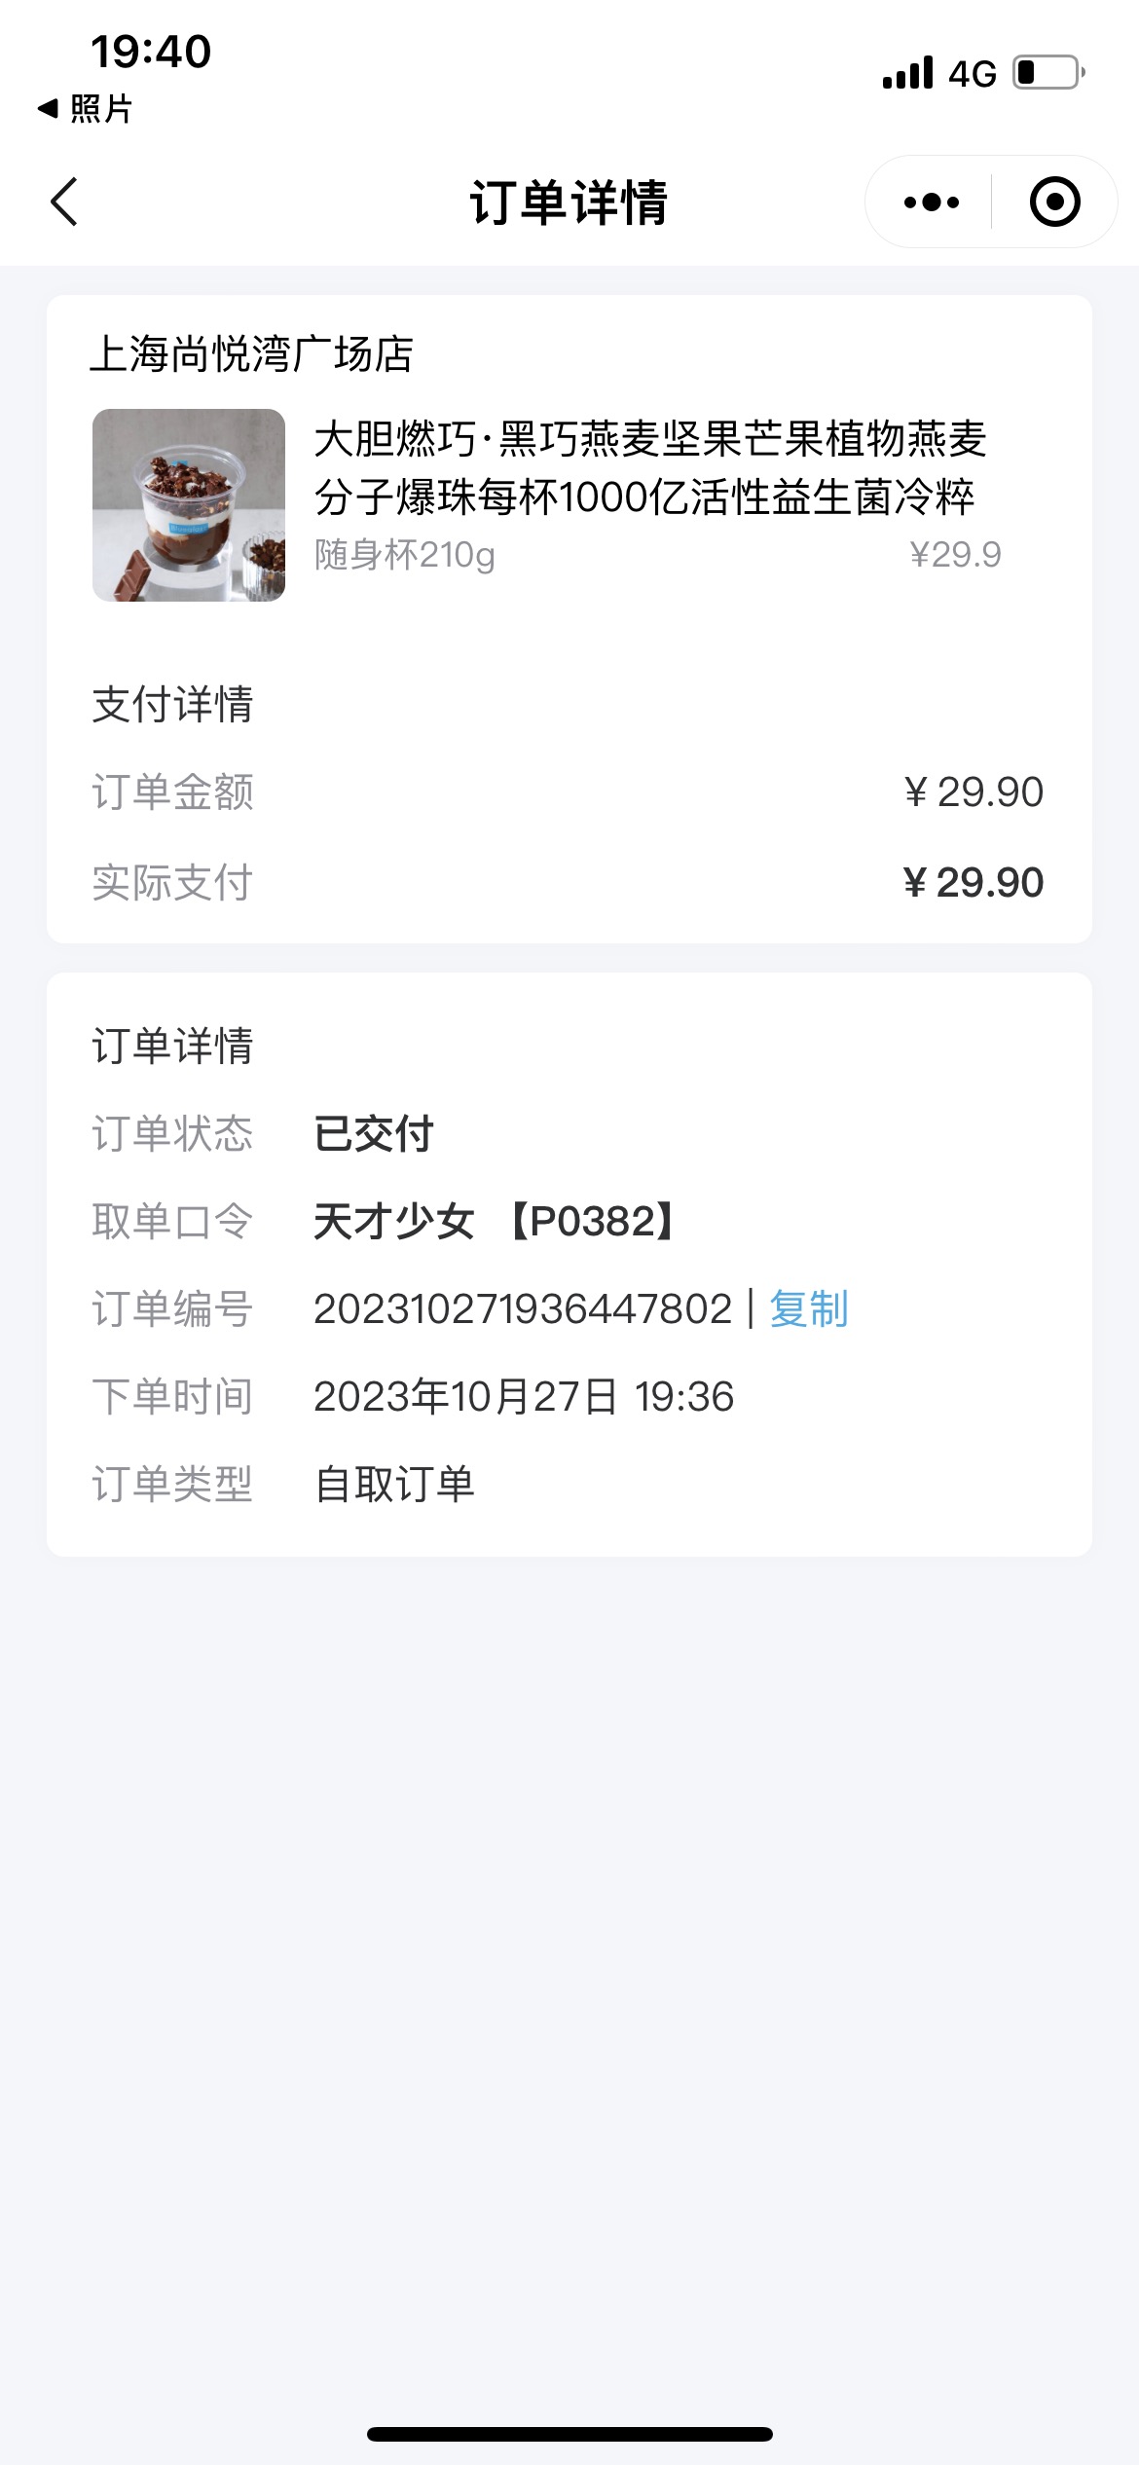Tap the 订单详情 page title

[569, 202]
